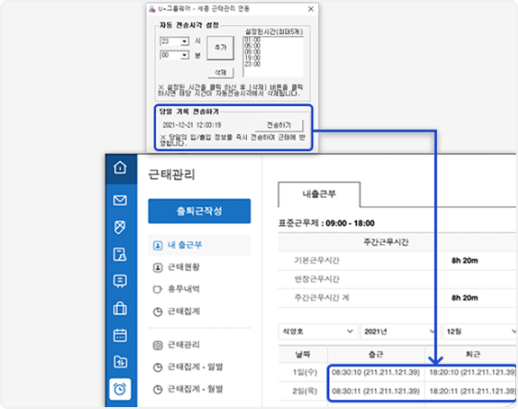This screenshot has width=518, height=409.
Task: Click clock-out cell 18:20:11
Action: pos(473,391)
